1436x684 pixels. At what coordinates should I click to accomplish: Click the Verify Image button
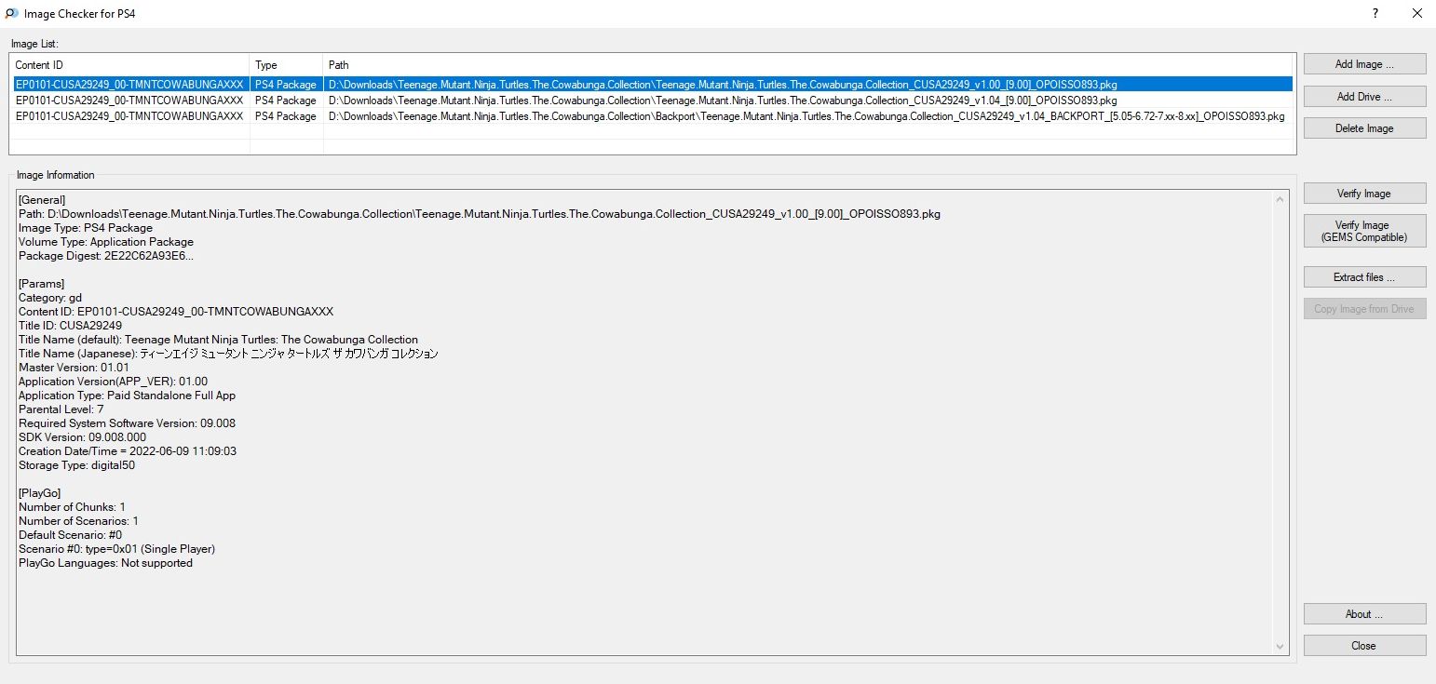click(x=1364, y=194)
